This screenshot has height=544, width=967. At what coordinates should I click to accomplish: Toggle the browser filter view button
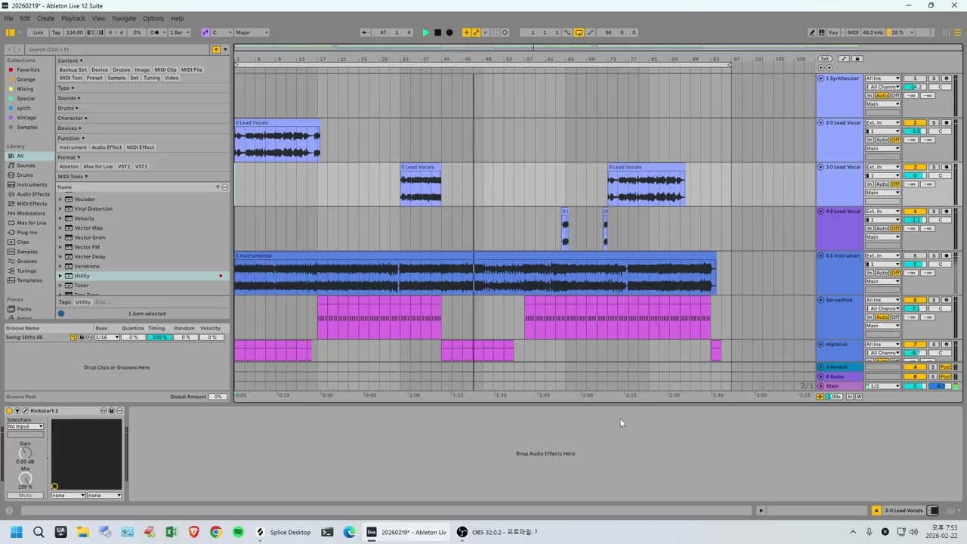216,49
